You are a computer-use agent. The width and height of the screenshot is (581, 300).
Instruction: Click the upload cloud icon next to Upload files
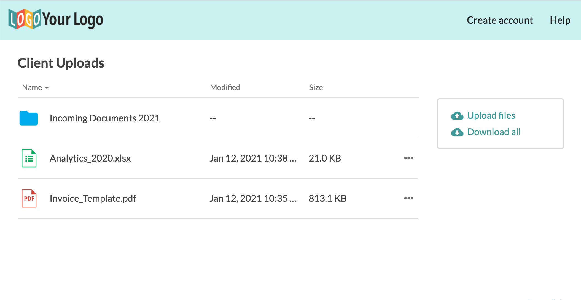457,116
